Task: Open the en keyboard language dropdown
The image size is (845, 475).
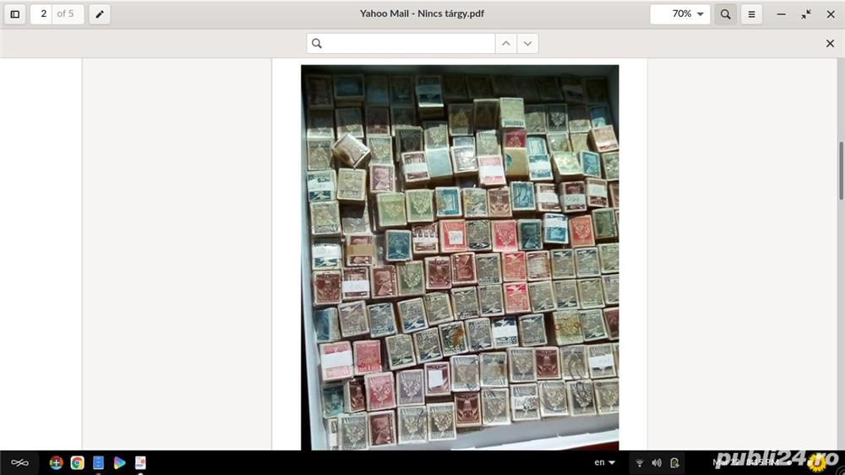Action: (605, 462)
